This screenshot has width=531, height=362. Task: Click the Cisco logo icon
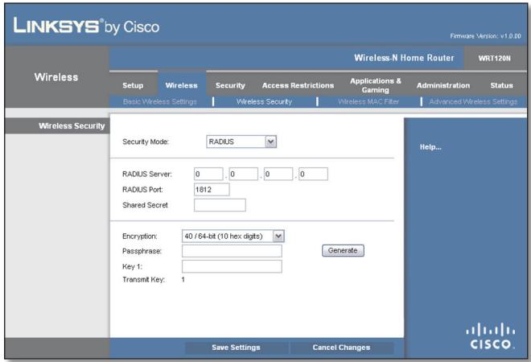click(x=491, y=336)
